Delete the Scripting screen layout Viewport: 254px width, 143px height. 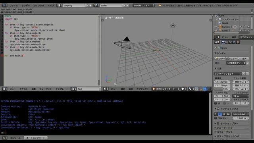(90, 6)
